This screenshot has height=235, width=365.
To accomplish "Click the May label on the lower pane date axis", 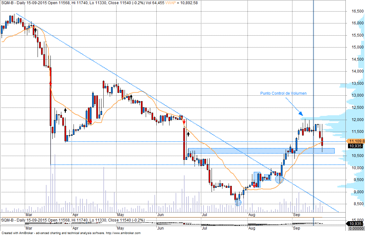I will tap(120, 228).
